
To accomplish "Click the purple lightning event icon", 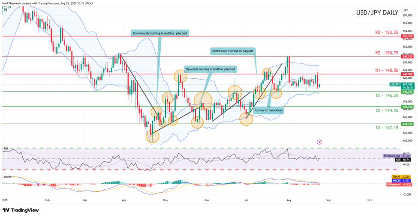I will click(319, 142).
